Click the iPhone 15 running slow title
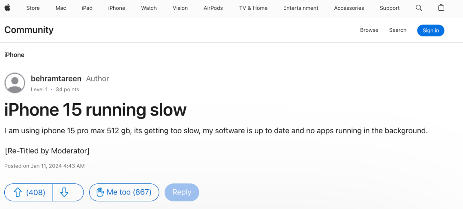This screenshot has width=463, height=209. tap(95, 110)
